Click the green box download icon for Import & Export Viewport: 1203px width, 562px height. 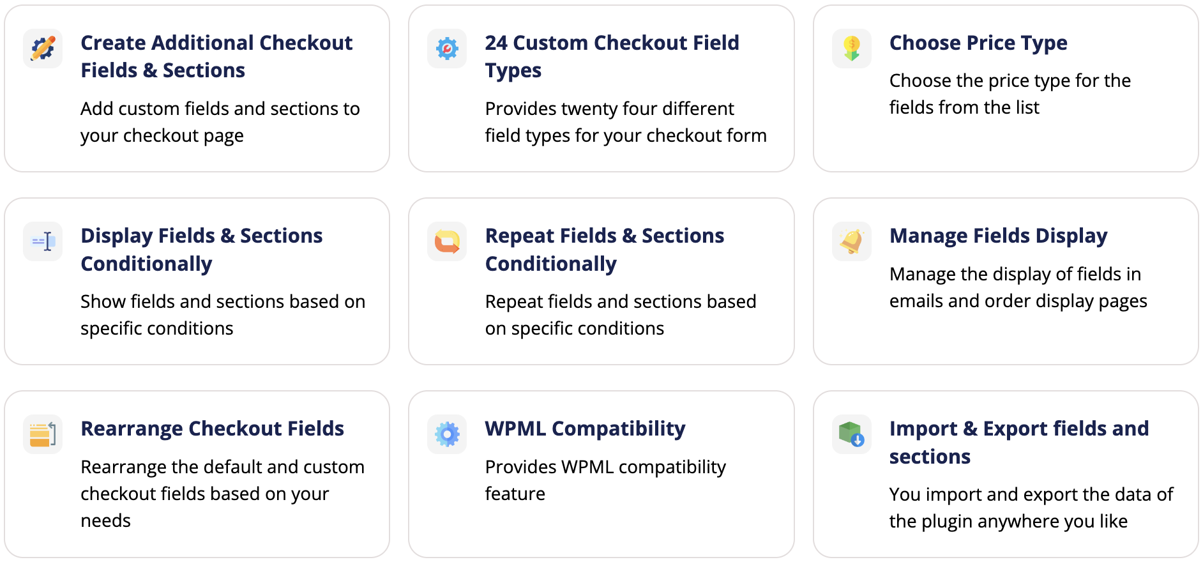[852, 434]
